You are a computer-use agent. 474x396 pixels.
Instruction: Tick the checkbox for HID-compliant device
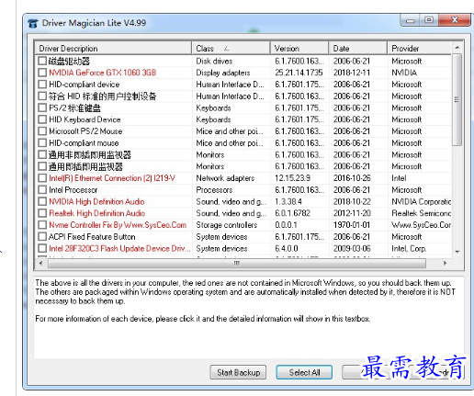click(x=42, y=85)
